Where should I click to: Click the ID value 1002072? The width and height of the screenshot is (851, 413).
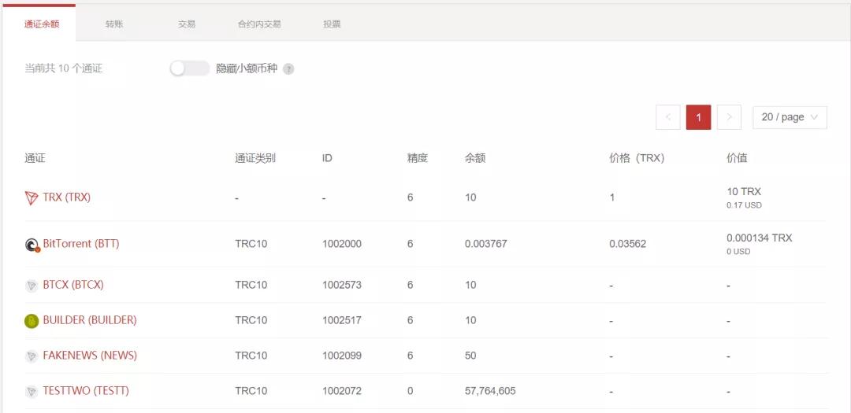(342, 391)
